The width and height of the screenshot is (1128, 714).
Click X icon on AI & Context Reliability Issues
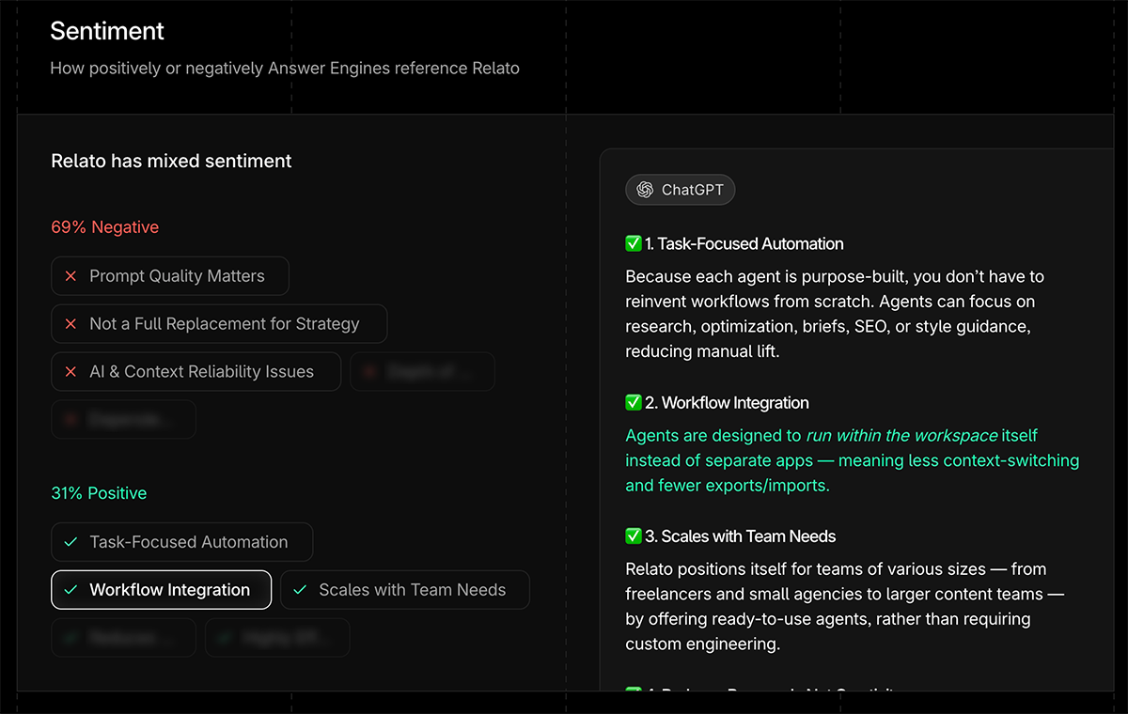click(70, 372)
